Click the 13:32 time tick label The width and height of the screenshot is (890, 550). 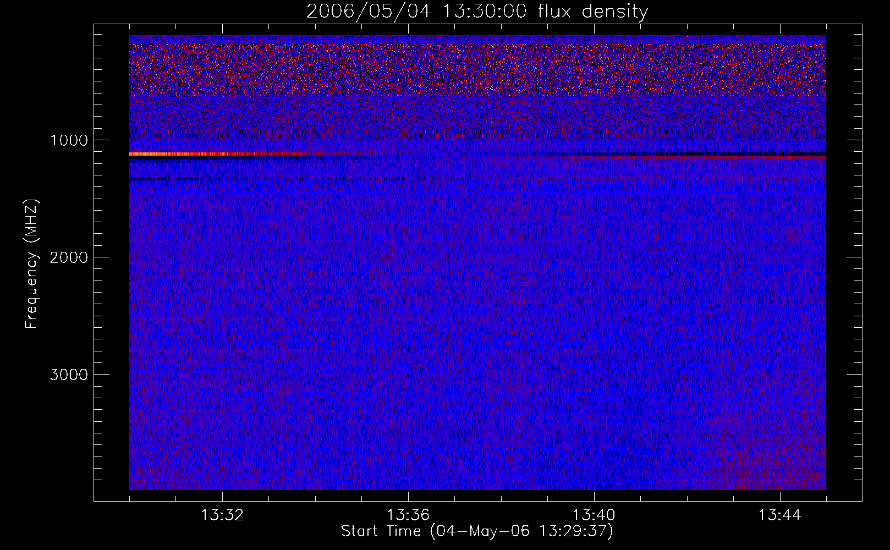[222, 515]
